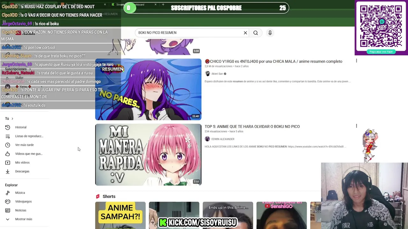
Task: Open a new browser tab with plus button
Action: pyautogui.click(x=163, y=4)
